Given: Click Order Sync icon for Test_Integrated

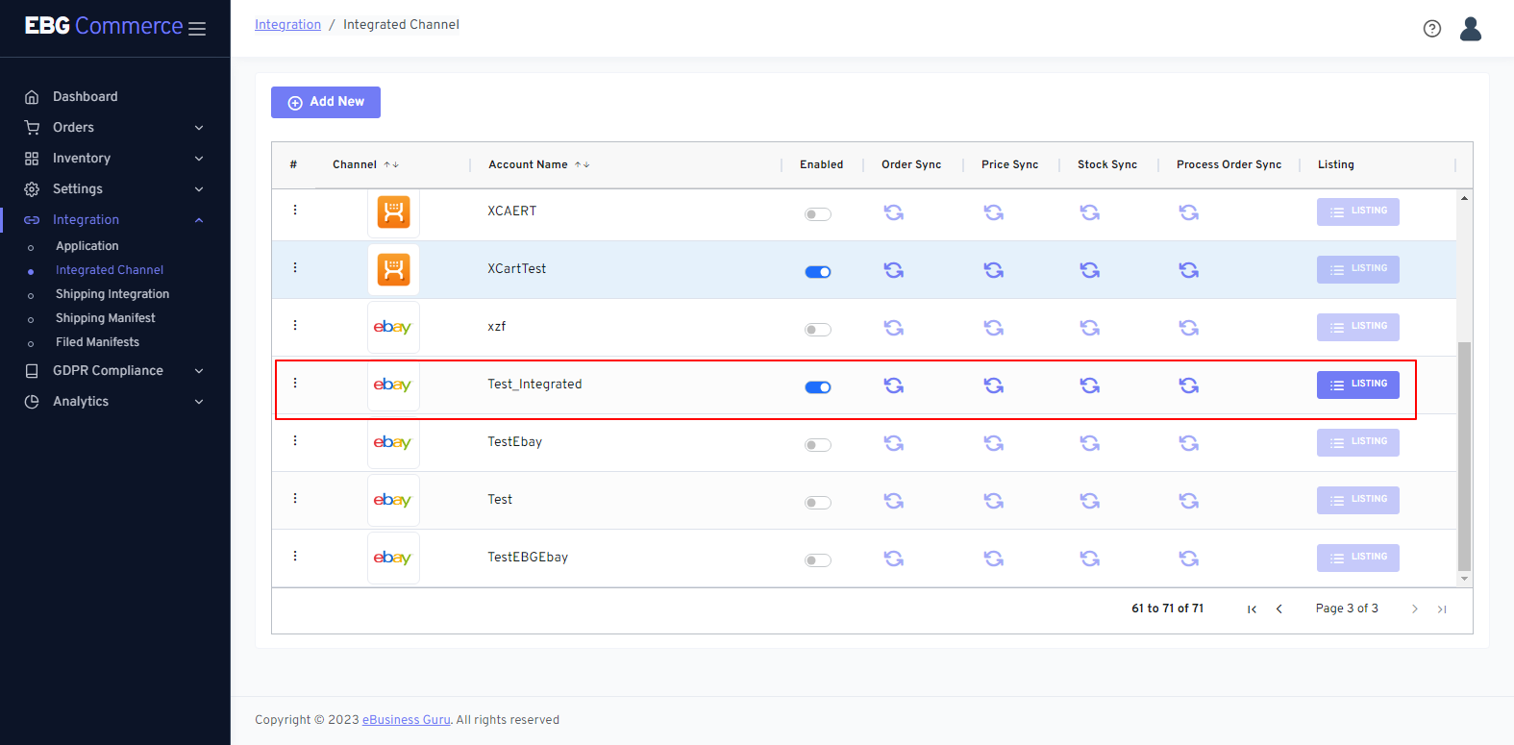Looking at the screenshot, I should (893, 385).
